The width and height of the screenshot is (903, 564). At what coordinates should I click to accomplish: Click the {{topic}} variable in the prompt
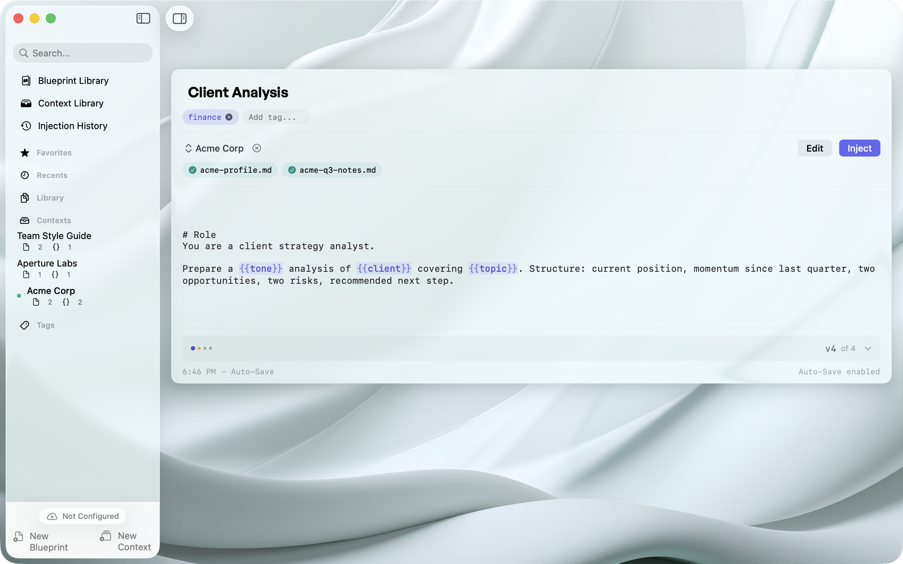click(x=493, y=269)
